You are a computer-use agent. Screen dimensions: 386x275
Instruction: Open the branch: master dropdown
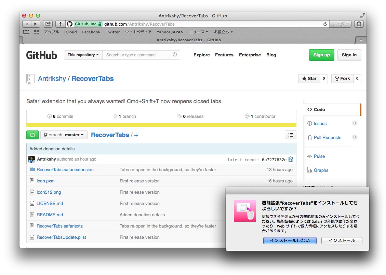pyautogui.click(x=64, y=135)
